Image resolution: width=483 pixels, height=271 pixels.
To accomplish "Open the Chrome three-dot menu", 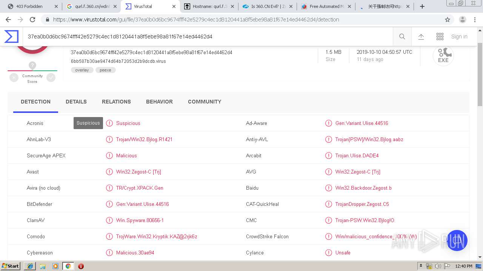I will point(475,20).
